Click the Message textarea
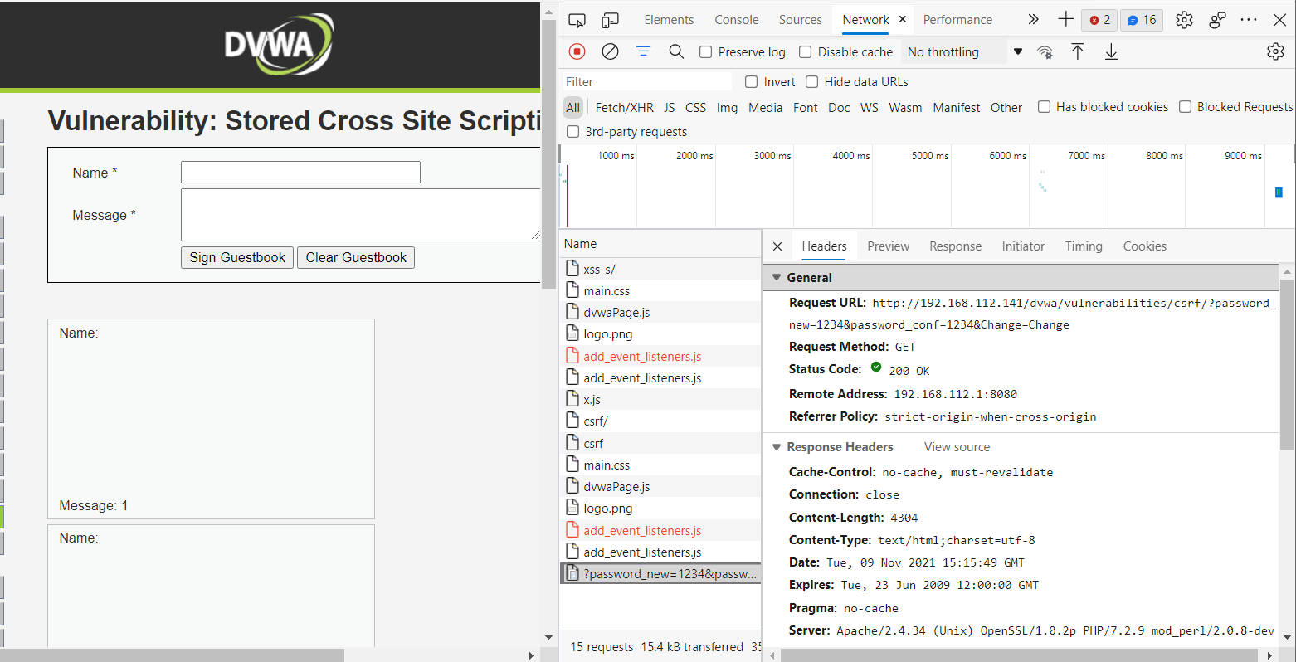This screenshot has height=662, width=1296. pos(361,215)
